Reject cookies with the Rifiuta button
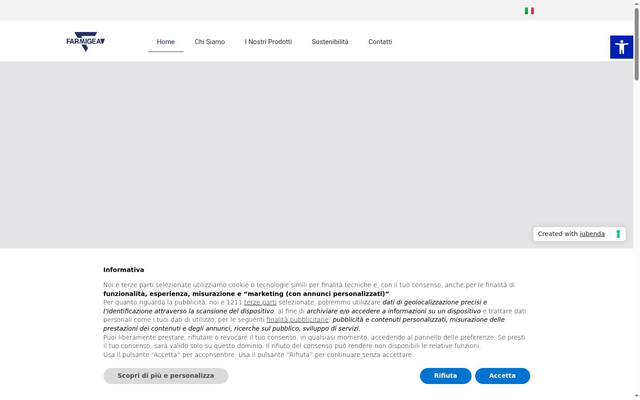The width and height of the screenshot is (640, 400). point(446,376)
